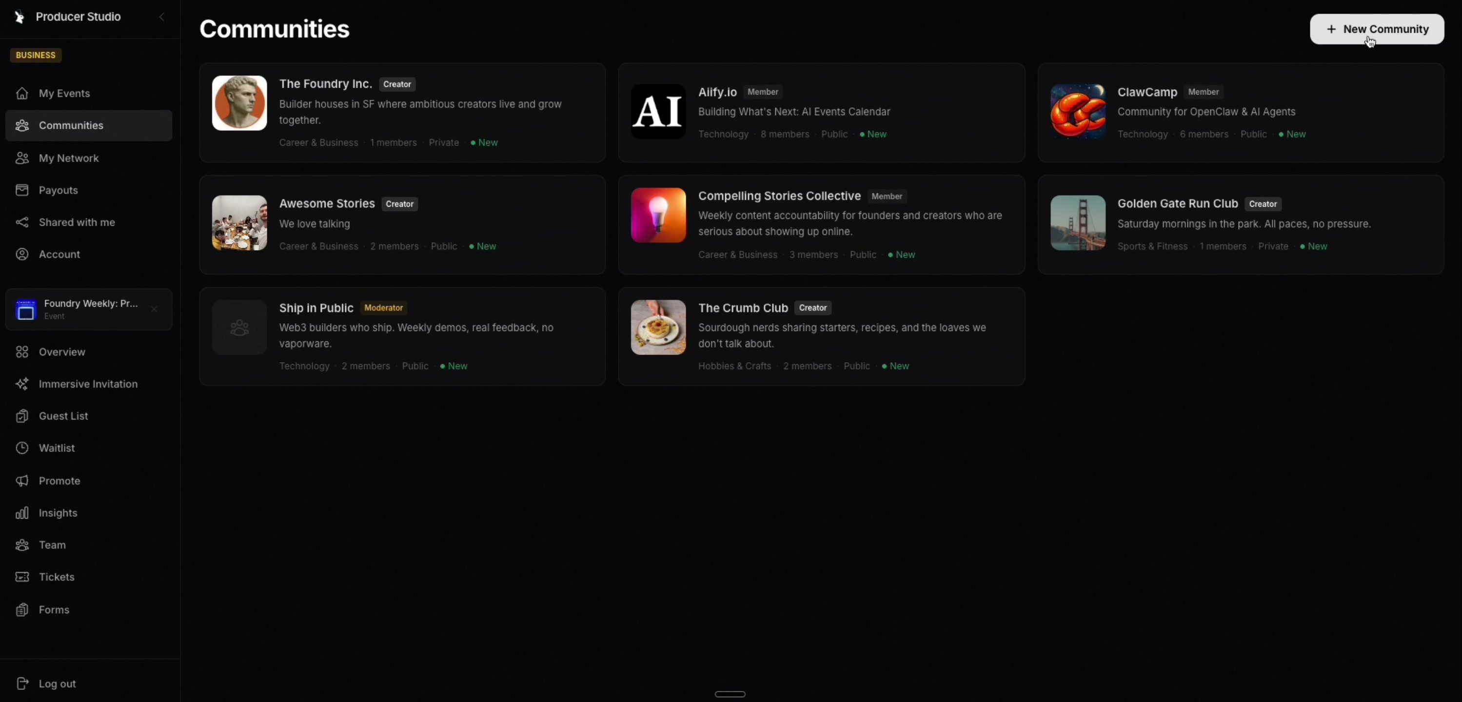Click the Tickets icon

[x=22, y=577]
